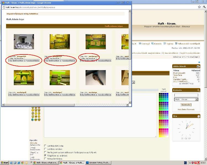
Task: Click the popup vertical scrollbar down arrow
Action: coord(130,102)
